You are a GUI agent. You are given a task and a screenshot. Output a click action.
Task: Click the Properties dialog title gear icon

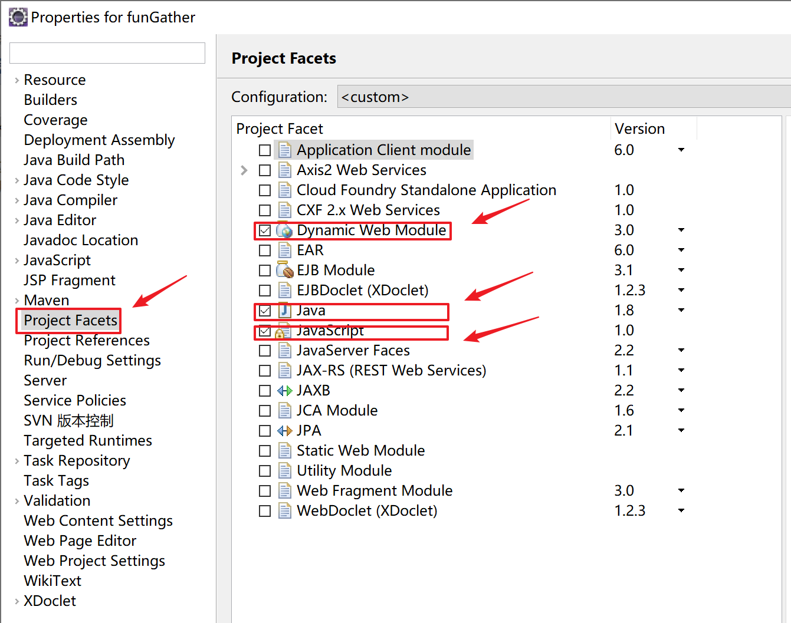coord(18,18)
